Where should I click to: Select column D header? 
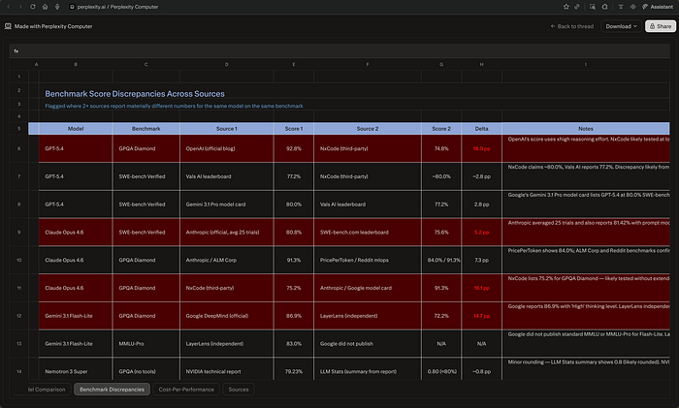[x=226, y=65]
